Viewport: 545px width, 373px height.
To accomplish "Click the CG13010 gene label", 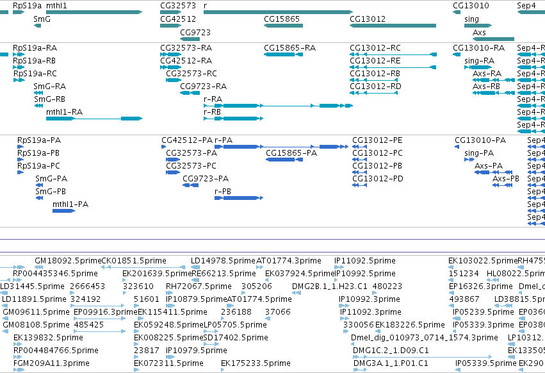I will click(471, 6).
